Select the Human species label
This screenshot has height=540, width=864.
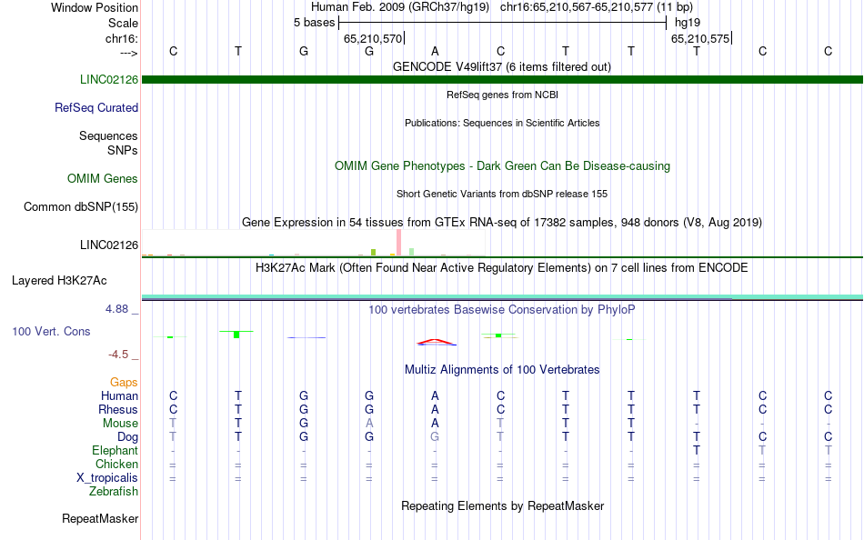[119, 395]
